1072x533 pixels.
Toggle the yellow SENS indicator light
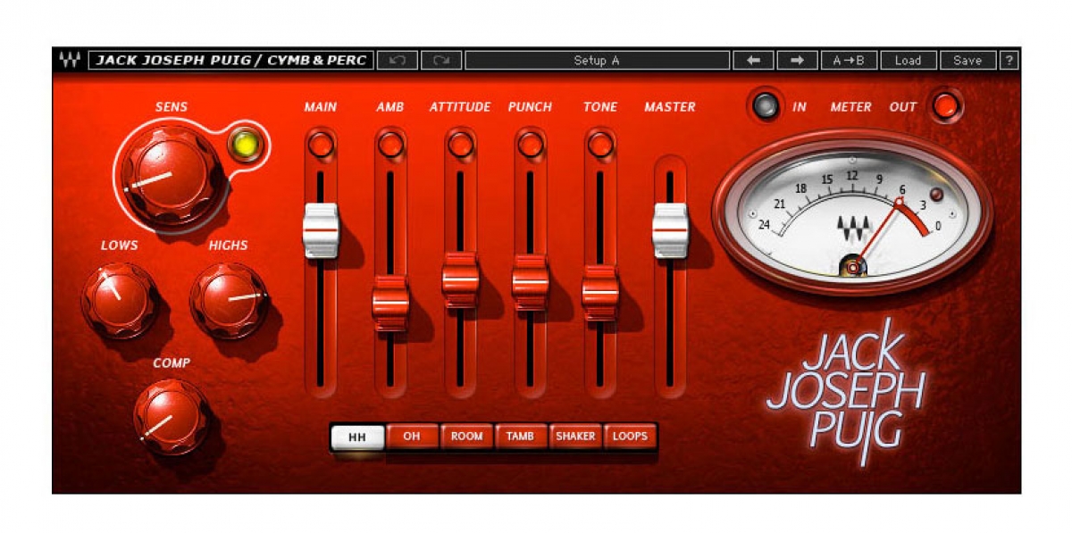tap(244, 145)
